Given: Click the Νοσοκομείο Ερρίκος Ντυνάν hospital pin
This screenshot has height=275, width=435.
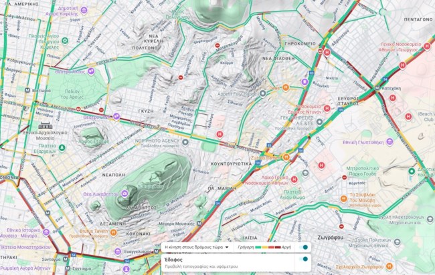Looking at the screenshot, I should click(327, 108).
